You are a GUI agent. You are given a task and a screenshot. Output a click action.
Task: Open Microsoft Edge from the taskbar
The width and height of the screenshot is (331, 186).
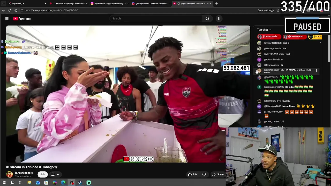click(63, 183)
